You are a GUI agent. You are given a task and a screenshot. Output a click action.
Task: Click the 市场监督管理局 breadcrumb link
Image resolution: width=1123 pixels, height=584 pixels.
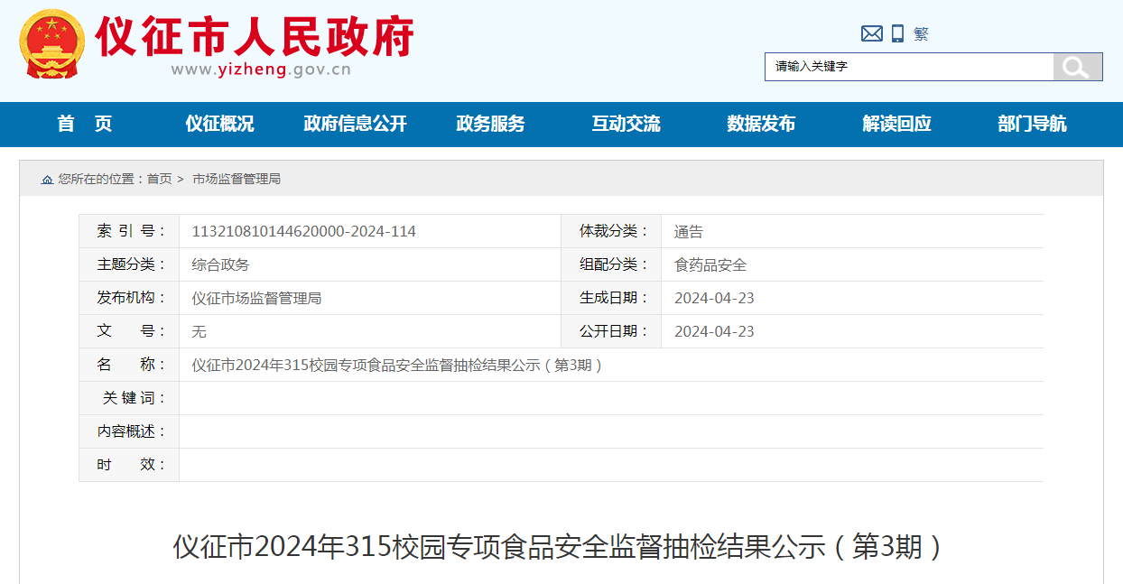pyautogui.click(x=237, y=179)
